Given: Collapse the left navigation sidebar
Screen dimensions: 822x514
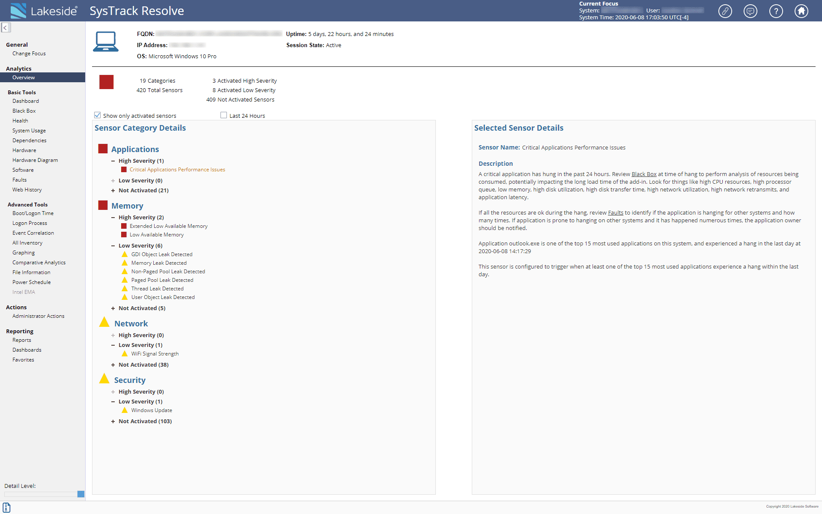Looking at the screenshot, I should pos(6,28).
